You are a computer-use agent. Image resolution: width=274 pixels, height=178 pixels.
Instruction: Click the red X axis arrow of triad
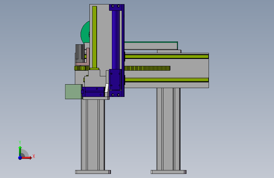[x=26, y=158]
